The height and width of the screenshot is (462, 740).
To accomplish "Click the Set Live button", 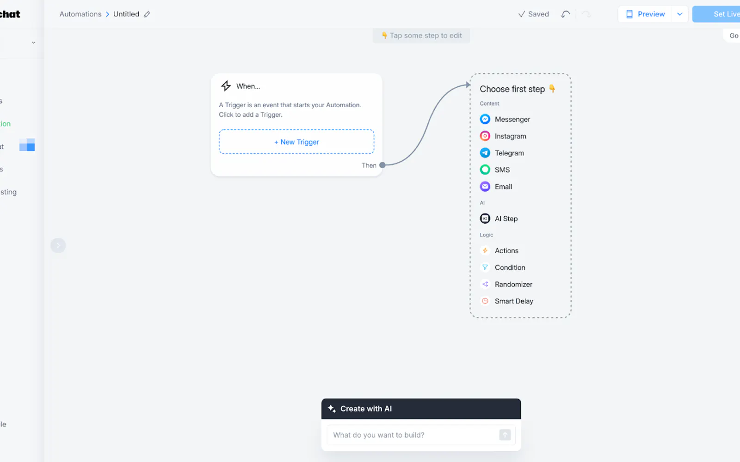I will (x=716, y=14).
